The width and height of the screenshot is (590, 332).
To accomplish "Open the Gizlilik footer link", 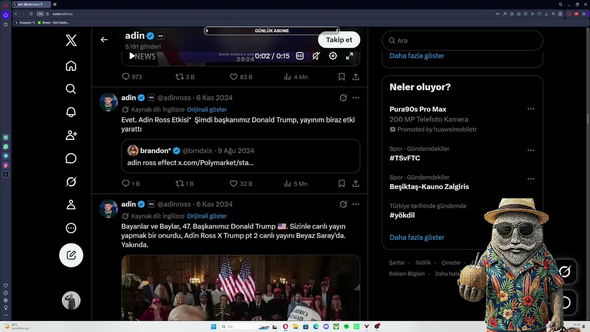I will [x=423, y=263].
